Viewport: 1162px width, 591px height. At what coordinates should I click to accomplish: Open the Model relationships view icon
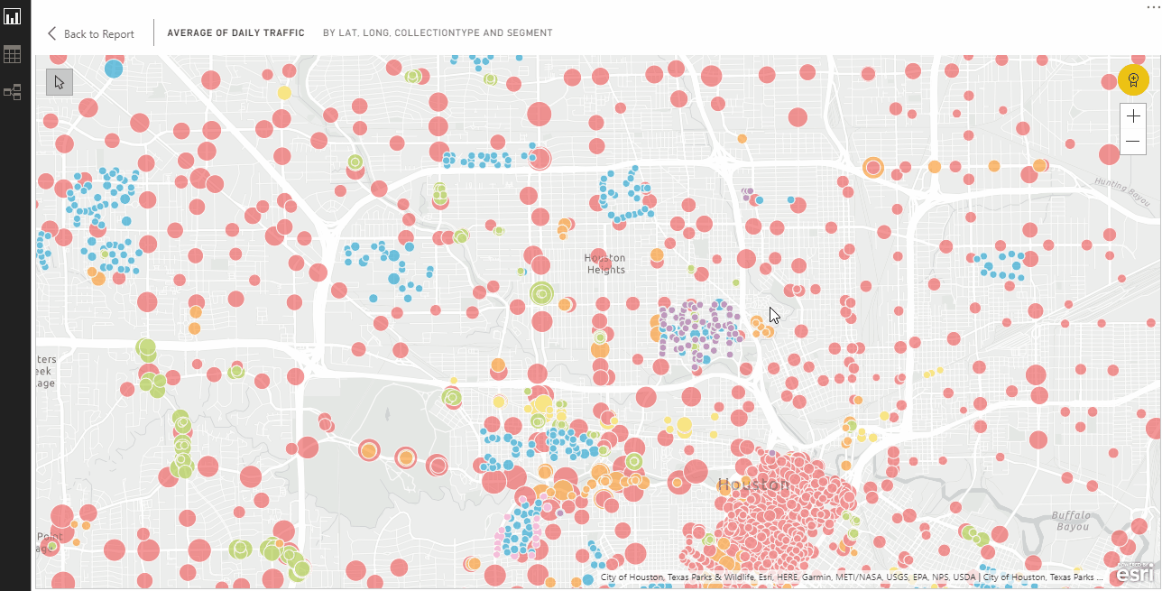click(13, 92)
